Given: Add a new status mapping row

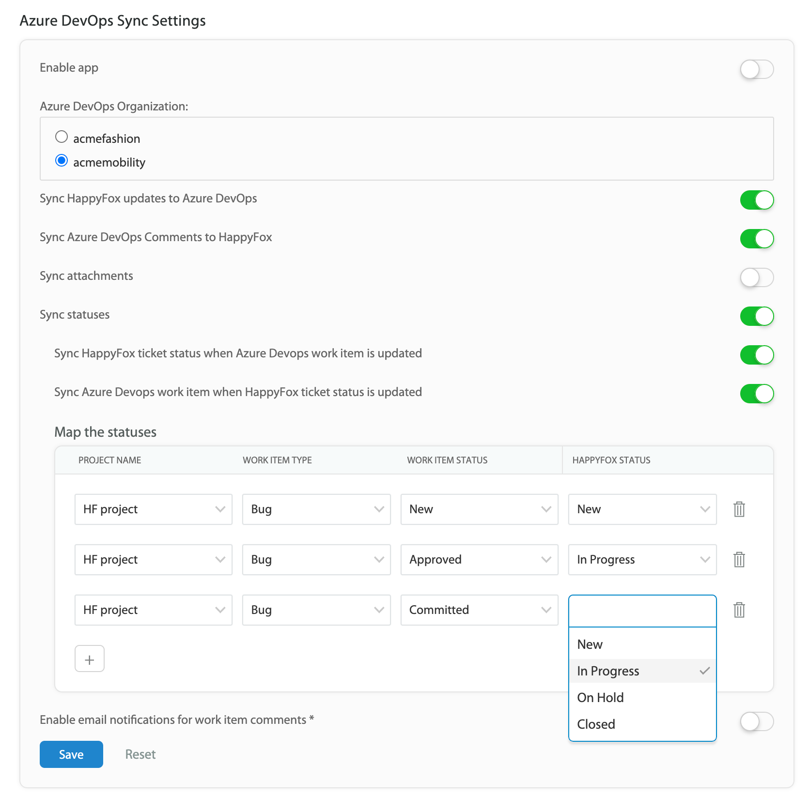Looking at the screenshot, I should pyautogui.click(x=90, y=659).
